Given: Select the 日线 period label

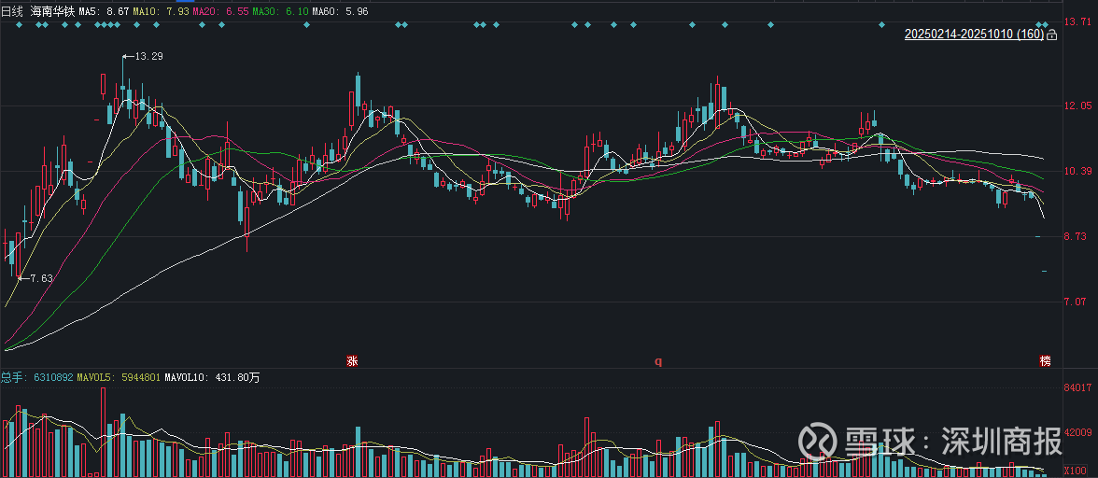Looking at the screenshot, I should point(12,11).
